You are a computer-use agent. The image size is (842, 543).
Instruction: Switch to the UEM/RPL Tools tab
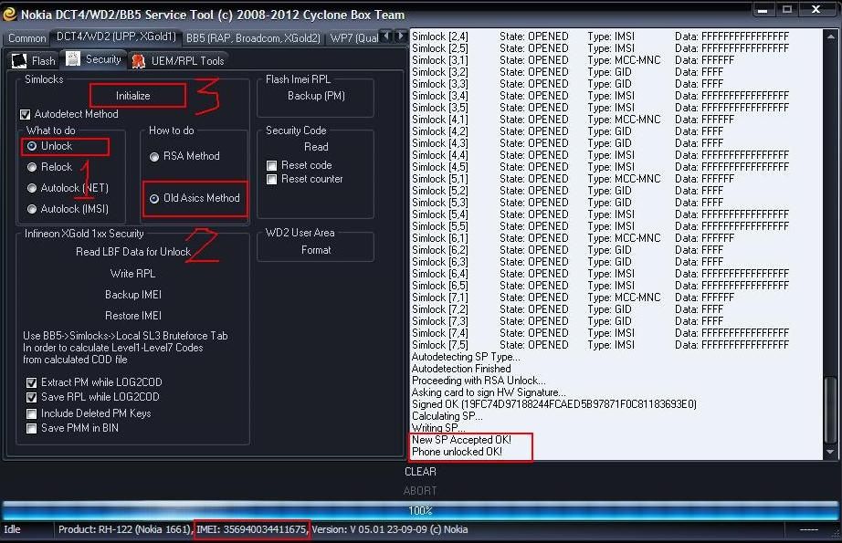(x=177, y=60)
